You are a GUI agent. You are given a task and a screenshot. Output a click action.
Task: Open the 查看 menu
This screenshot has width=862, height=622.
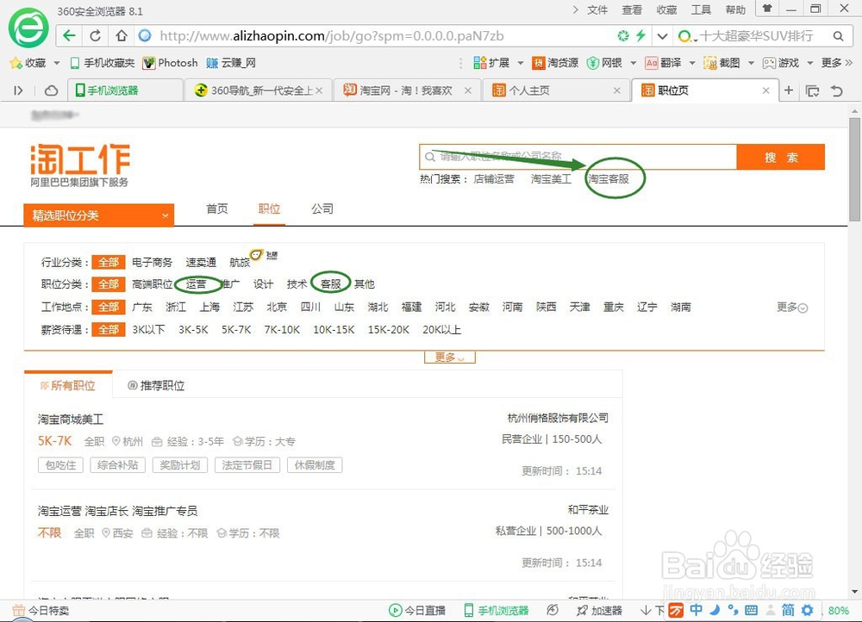[632, 9]
